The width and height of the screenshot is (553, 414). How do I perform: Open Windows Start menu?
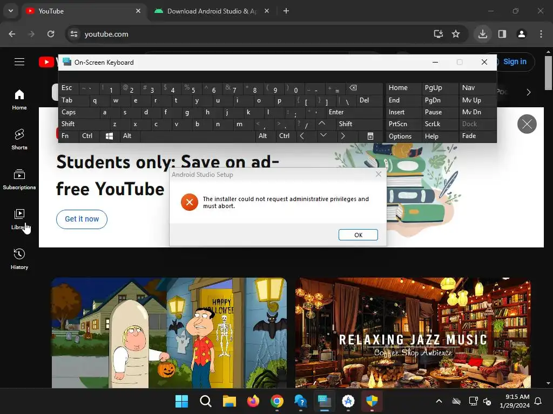pyautogui.click(x=181, y=401)
